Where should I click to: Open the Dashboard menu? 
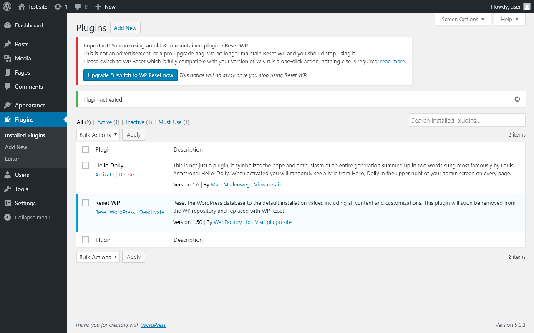pos(33,25)
